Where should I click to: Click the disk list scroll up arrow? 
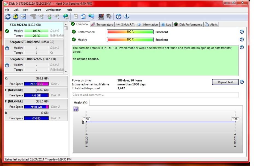pos(66,24)
